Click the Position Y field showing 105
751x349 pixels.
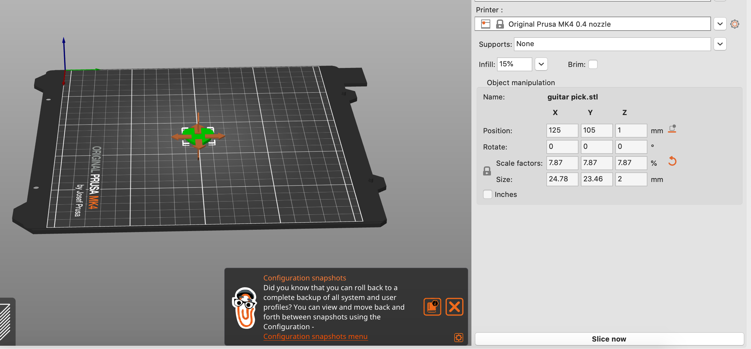click(x=597, y=130)
